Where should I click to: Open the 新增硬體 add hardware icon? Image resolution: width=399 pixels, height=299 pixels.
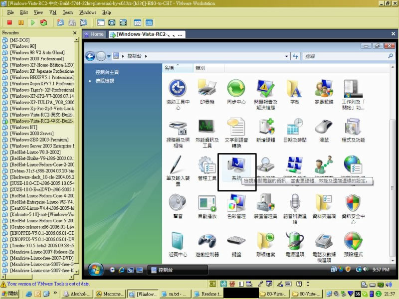click(266, 130)
